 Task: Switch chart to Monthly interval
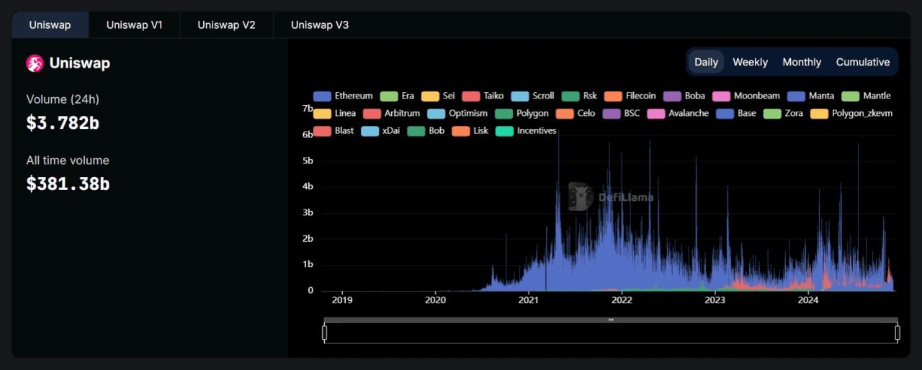pyautogui.click(x=802, y=62)
